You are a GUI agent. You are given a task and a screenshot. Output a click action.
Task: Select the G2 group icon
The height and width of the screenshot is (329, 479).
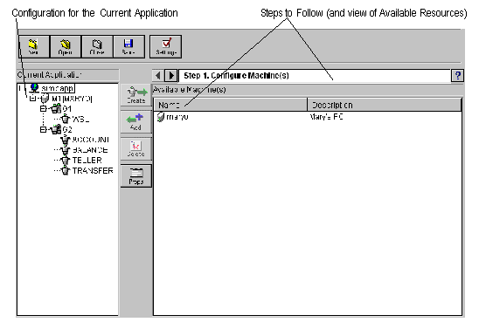coord(56,129)
